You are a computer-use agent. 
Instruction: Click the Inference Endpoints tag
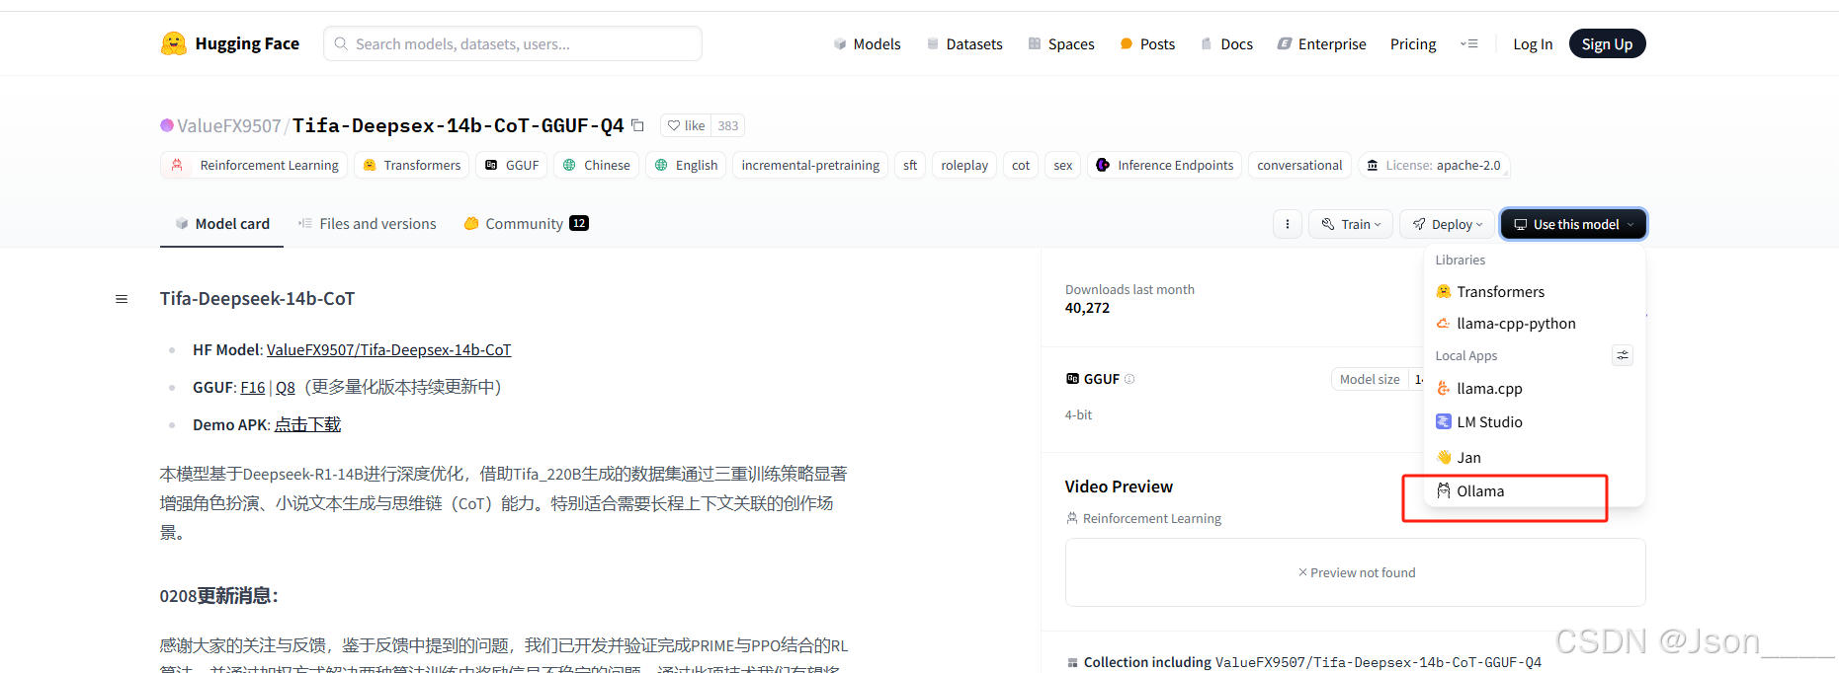coord(1165,165)
